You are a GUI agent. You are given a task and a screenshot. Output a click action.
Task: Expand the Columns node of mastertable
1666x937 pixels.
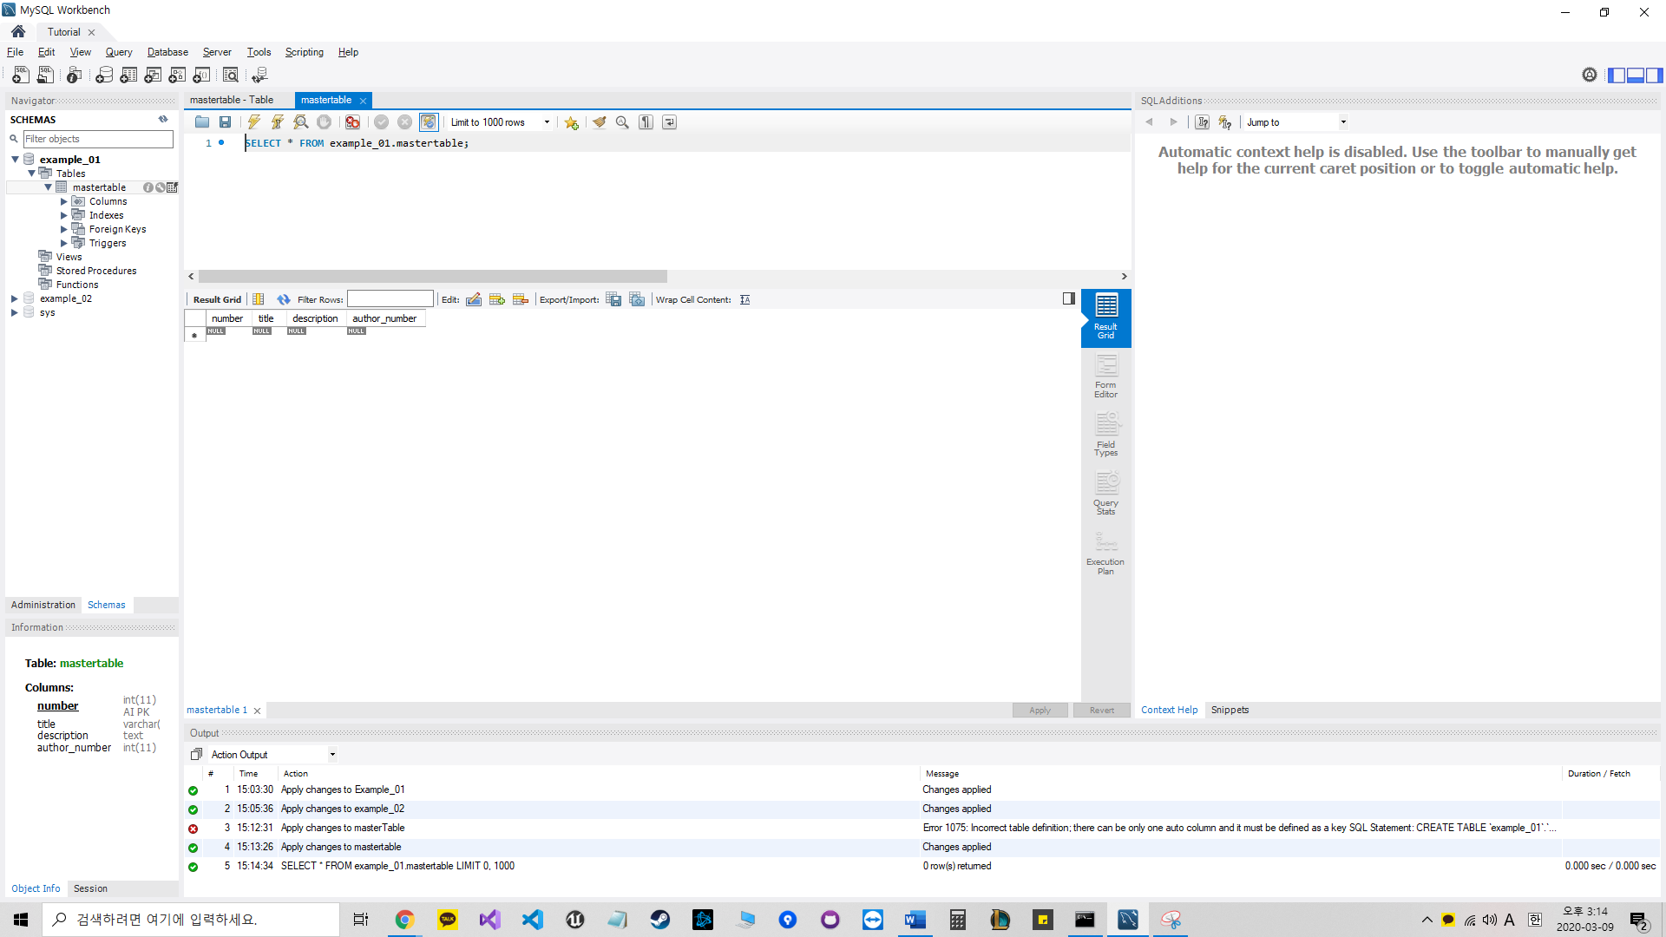[x=64, y=201]
